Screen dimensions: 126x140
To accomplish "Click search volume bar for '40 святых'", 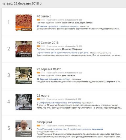I will click(41, 20).
